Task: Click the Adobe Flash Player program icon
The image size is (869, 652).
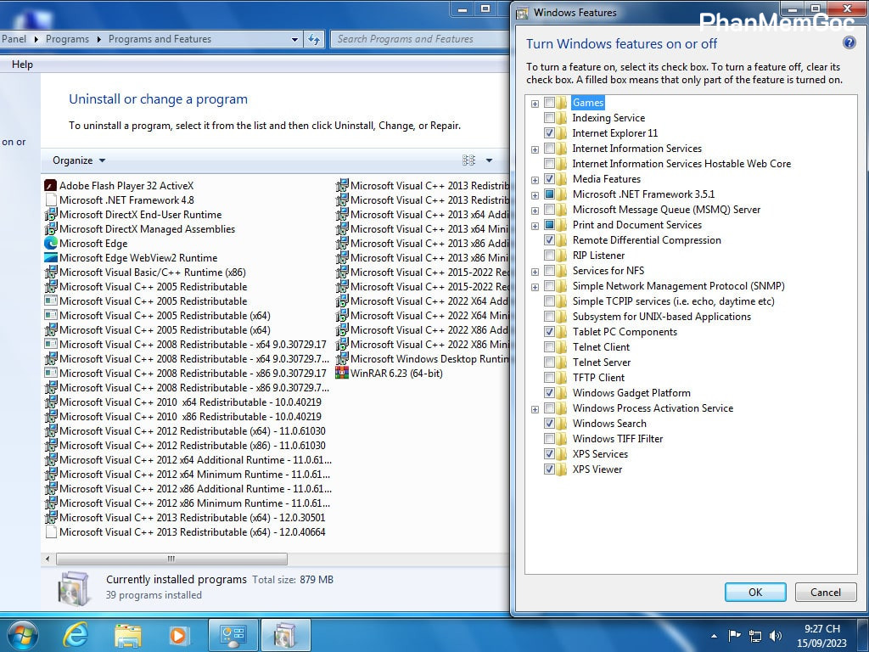Action: [x=50, y=186]
